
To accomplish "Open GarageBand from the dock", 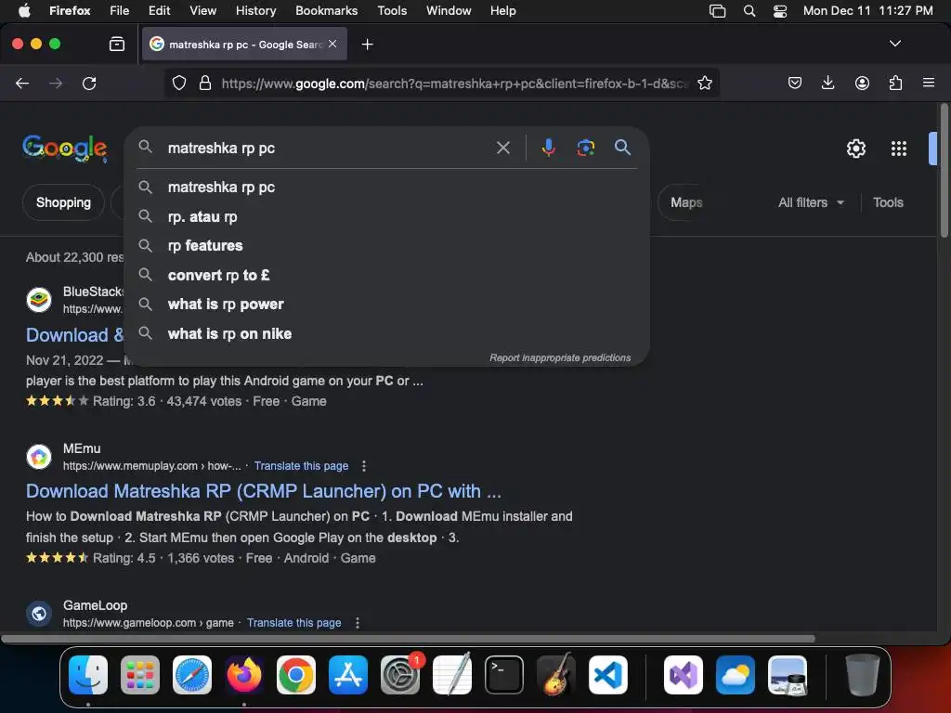I will pos(556,674).
